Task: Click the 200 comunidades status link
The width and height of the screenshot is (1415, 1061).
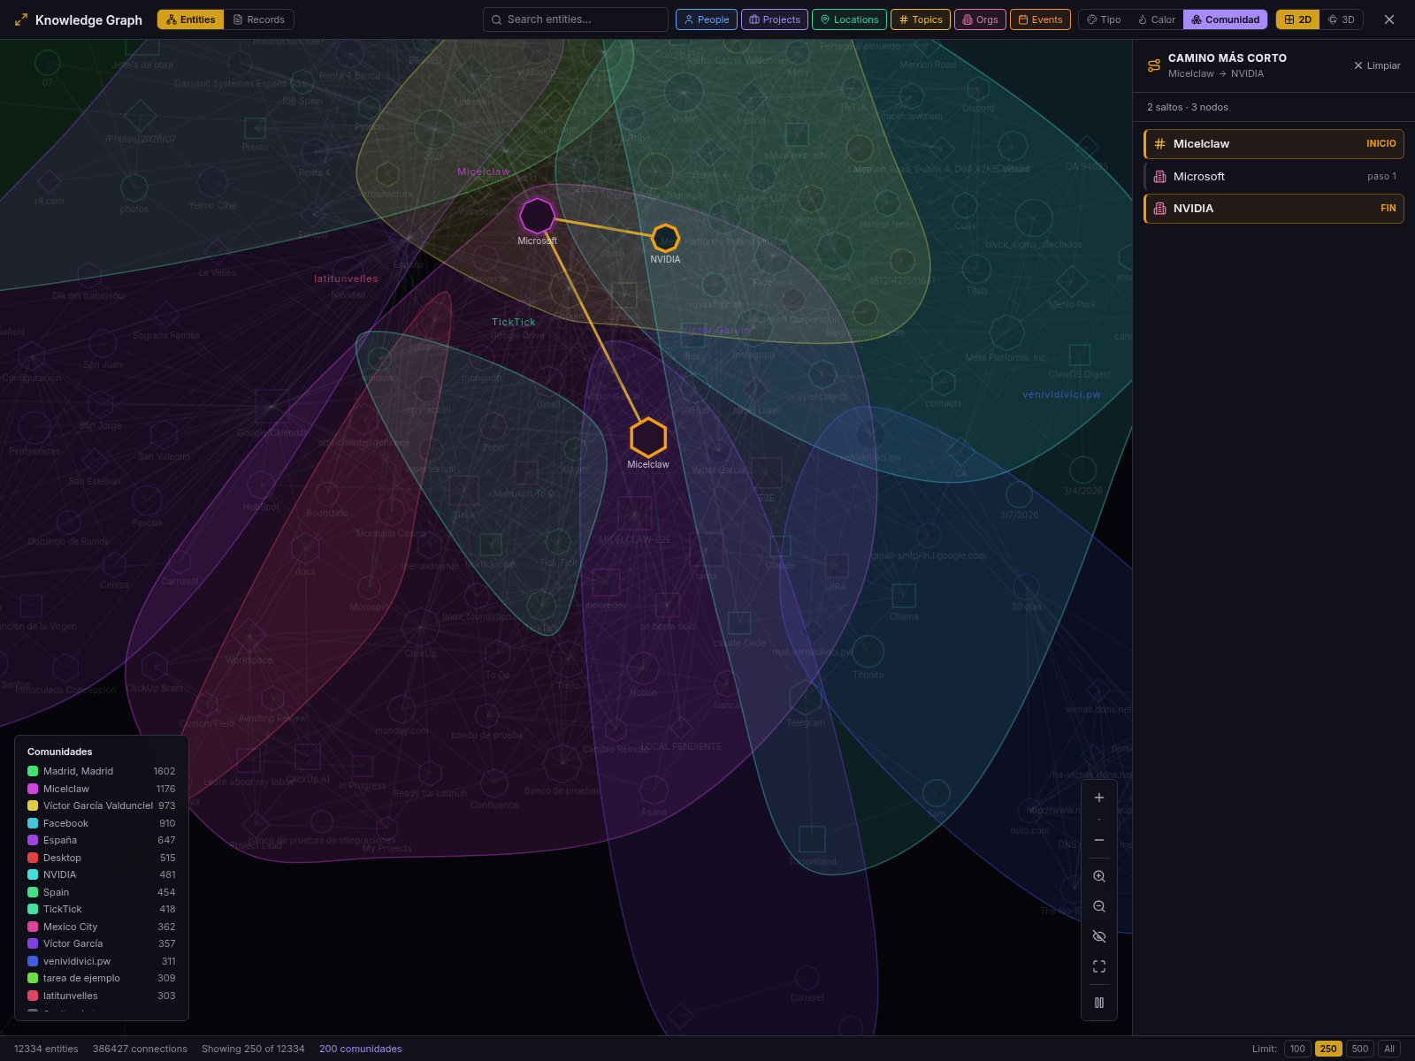Action: point(361,1049)
